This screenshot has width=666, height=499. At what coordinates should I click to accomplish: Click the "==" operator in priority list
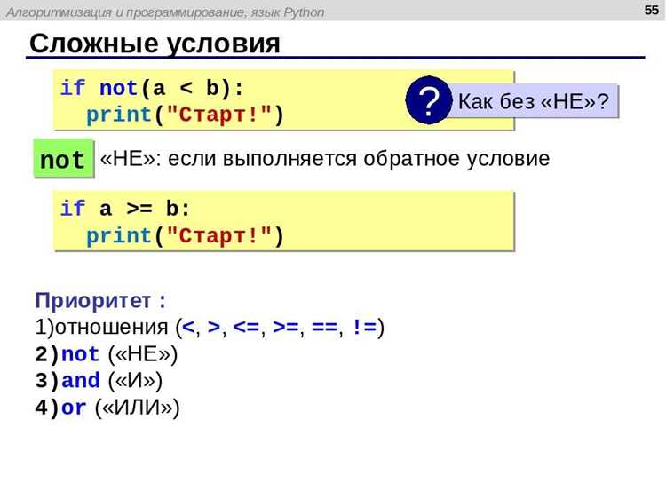click(324, 327)
